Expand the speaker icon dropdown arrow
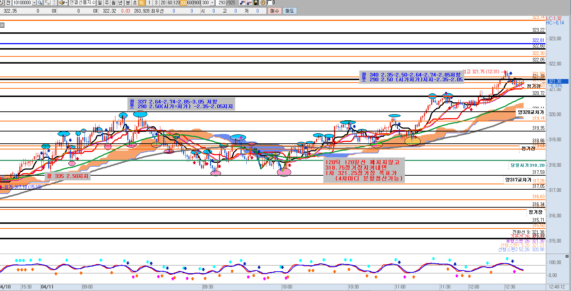Screen dimensions: 571x291 (x=66, y=3)
